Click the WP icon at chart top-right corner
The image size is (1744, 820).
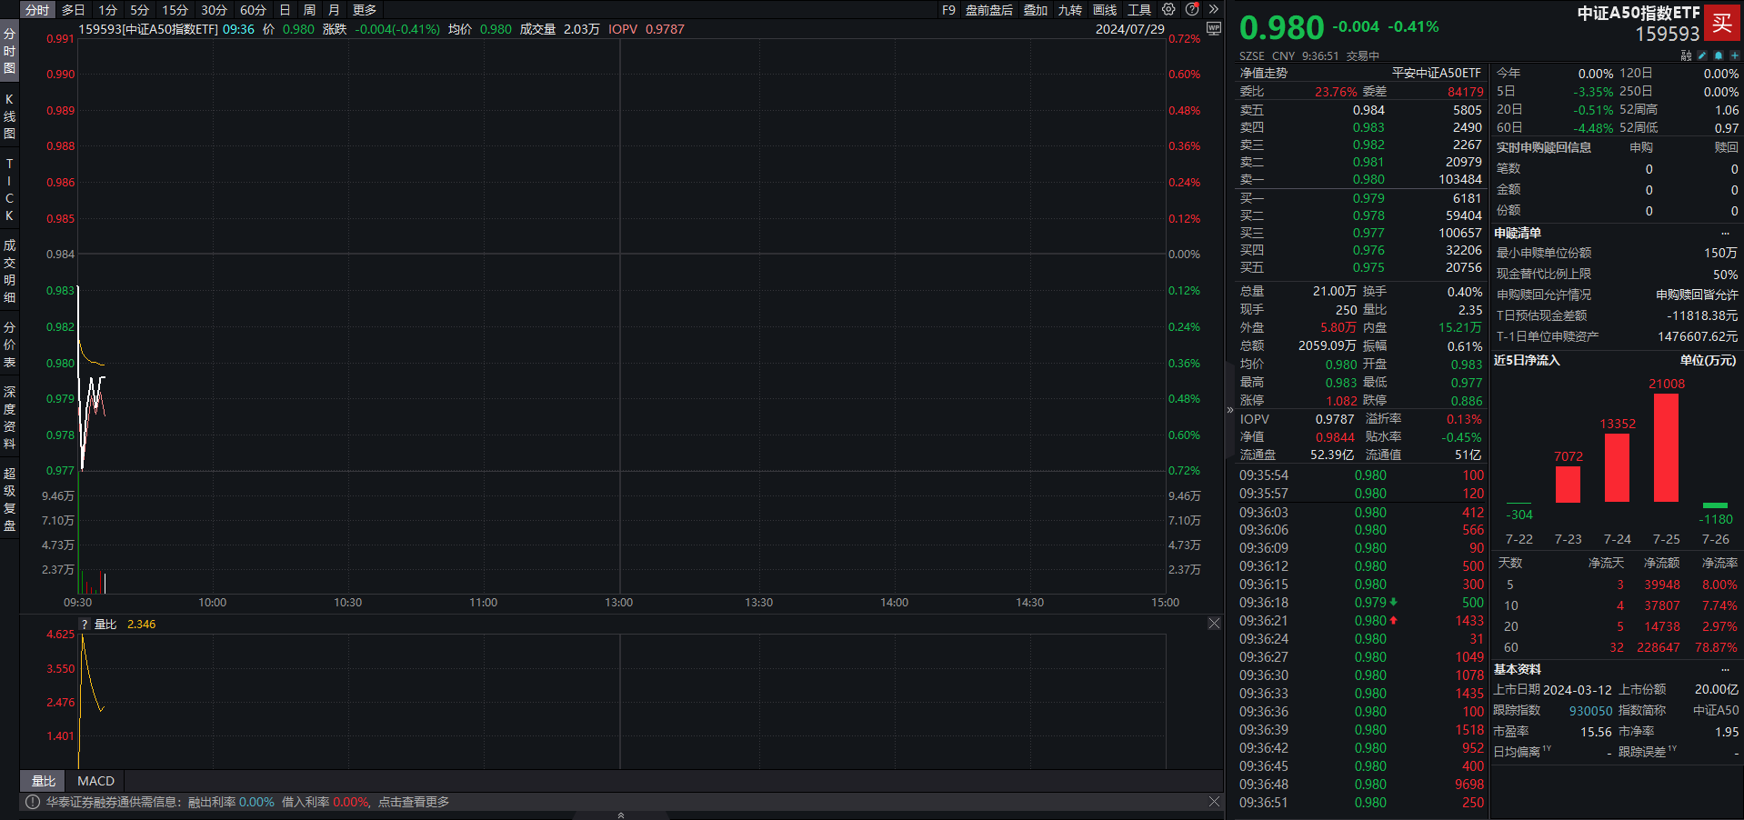(1213, 29)
